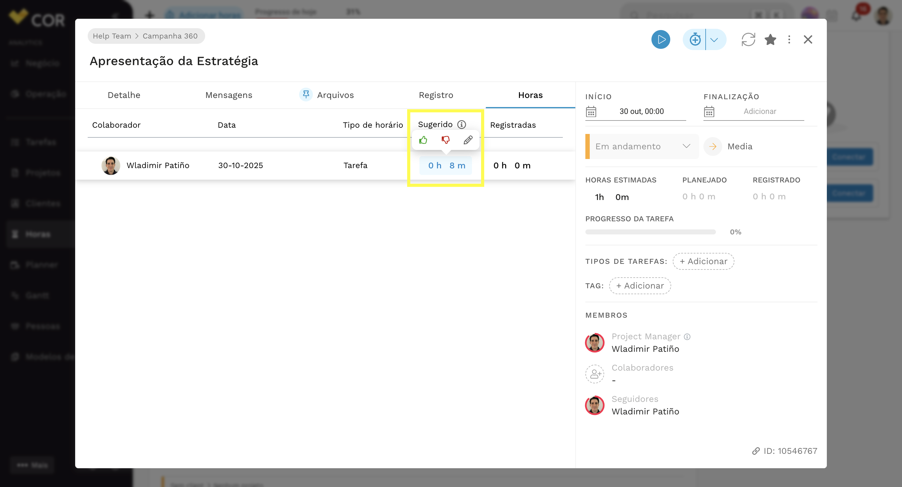Screen dimensions: 902x487
Task: Switch to the Registro tab
Action: pyautogui.click(x=436, y=95)
